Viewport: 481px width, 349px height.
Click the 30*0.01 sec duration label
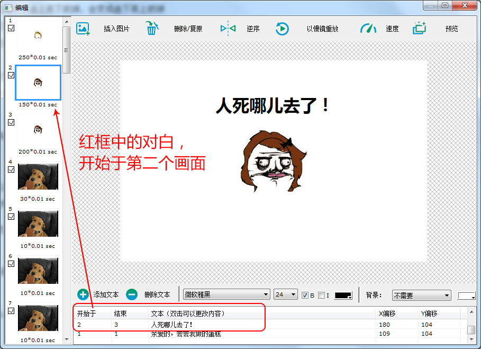tap(38, 199)
